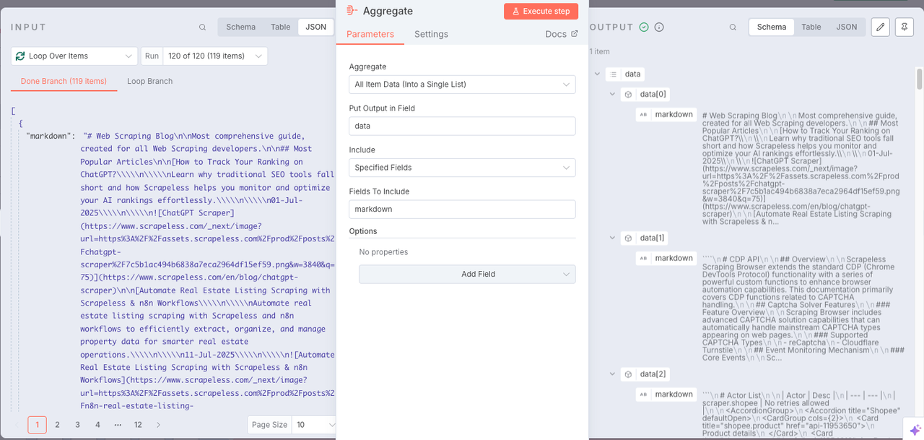
Task: Click the cube icon beside data[0]
Action: (628, 95)
